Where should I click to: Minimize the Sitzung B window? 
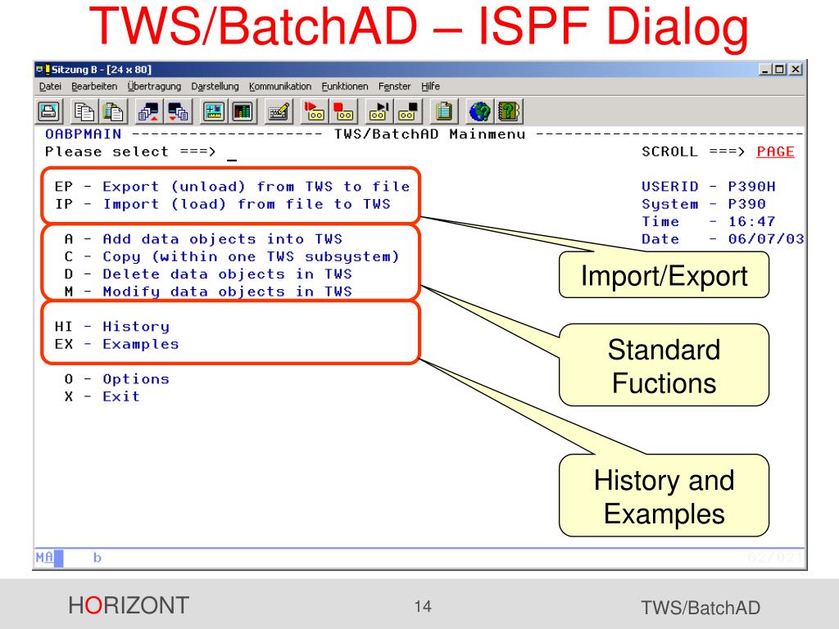click(766, 70)
